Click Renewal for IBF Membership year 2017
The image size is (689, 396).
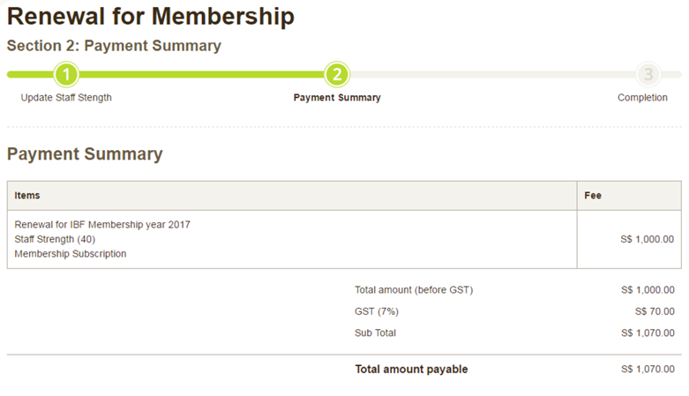(x=102, y=225)
